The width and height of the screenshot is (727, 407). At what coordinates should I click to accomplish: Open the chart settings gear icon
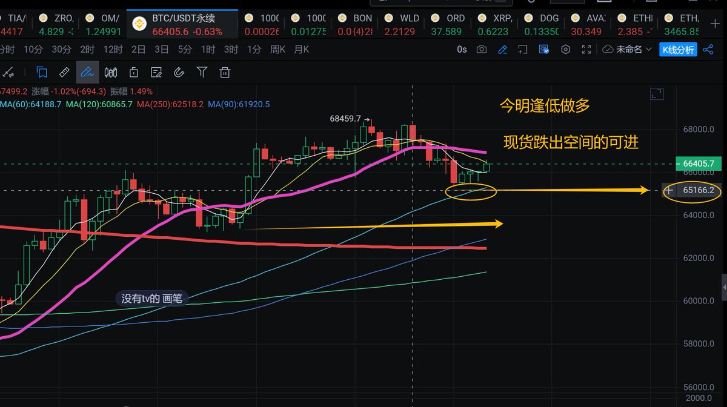(x=565, y=50)
